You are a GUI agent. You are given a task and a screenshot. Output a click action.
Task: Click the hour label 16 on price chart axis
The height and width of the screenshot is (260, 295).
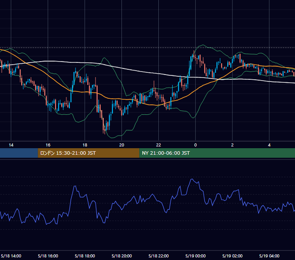(x=48, y=145)
